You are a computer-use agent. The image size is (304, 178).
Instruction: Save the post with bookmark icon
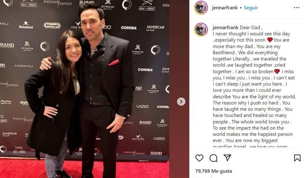point(297,158)
